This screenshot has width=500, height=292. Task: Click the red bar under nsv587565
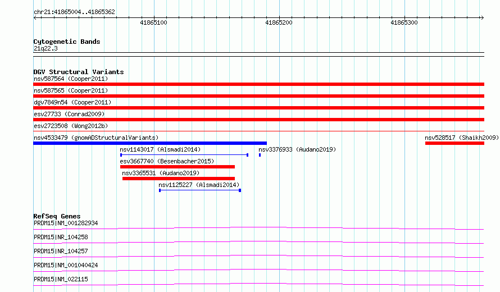click(x=258, y=96)
